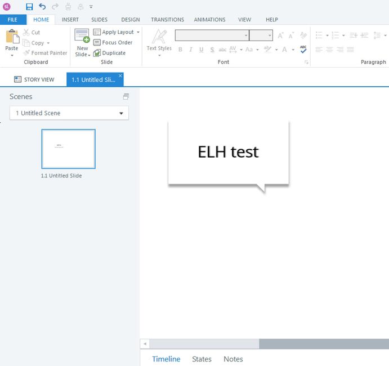Image resolution: width=389 pixels, height=366 pixels.
Task: Click the horizontal scrollbar left arrow
Action: point(145,343)
